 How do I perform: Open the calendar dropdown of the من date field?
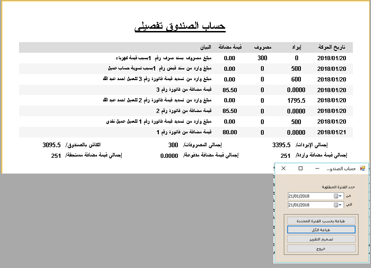pos(340,196)
